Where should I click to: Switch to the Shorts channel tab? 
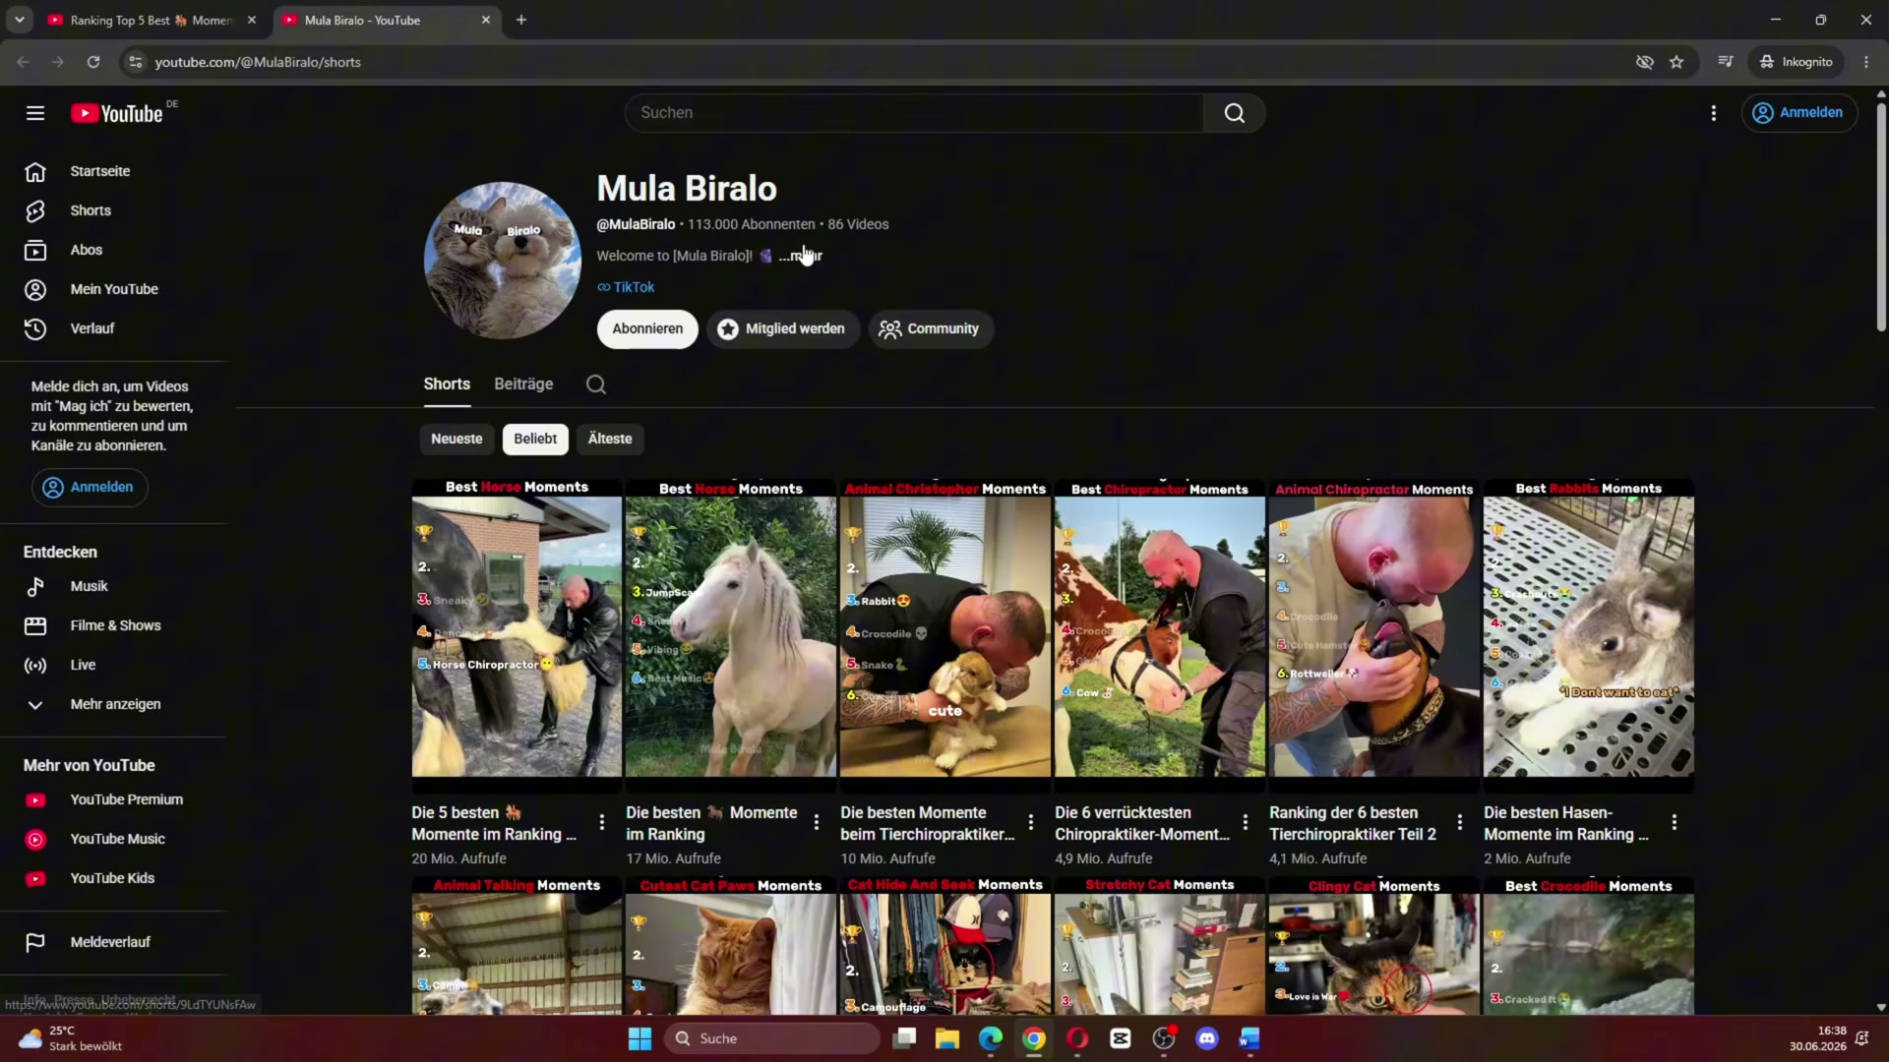447,384
